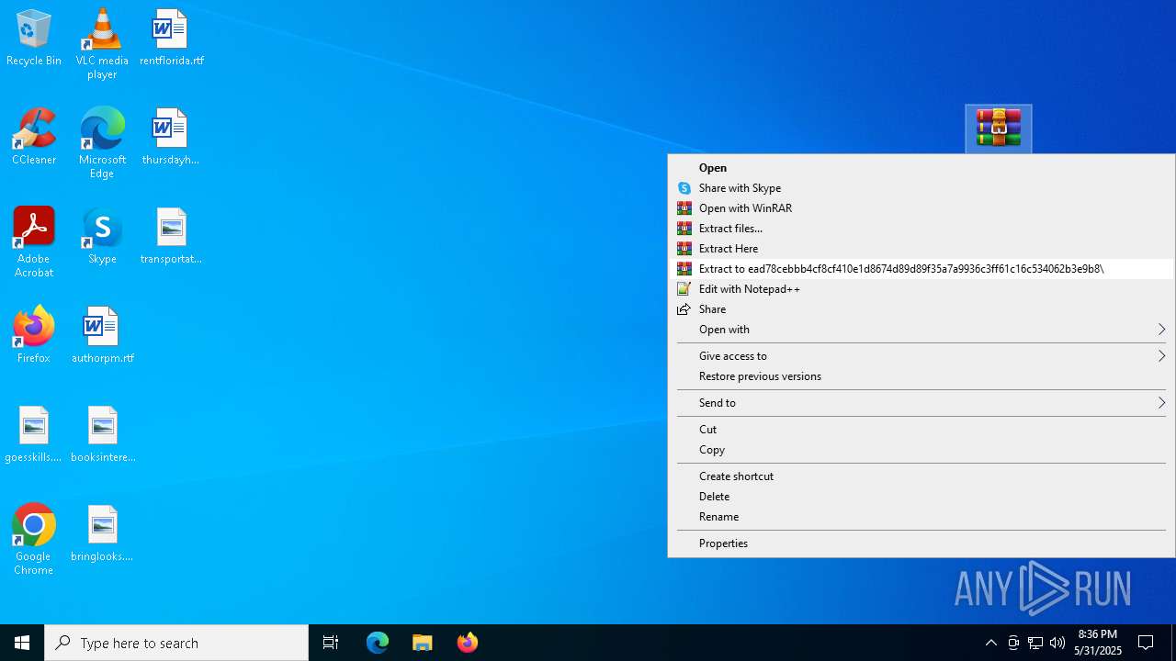Open the Recycle Bin desktop icon
Screen dimensions: 1176x661
pos(34,39)
